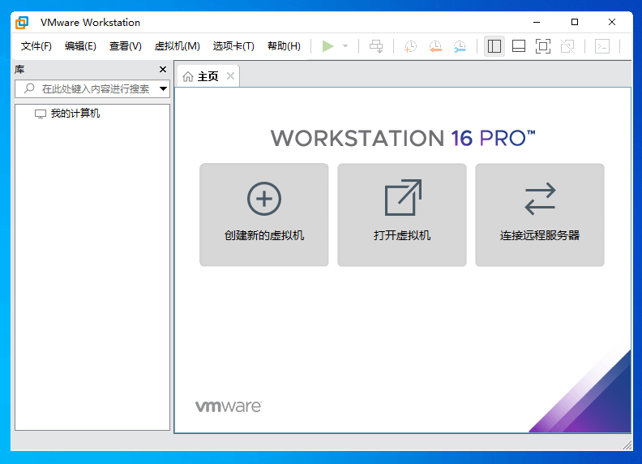This screenshot has width=642, height=464.
Task: Open the snapshot manager wrench icon
Action: pos(460,46)
